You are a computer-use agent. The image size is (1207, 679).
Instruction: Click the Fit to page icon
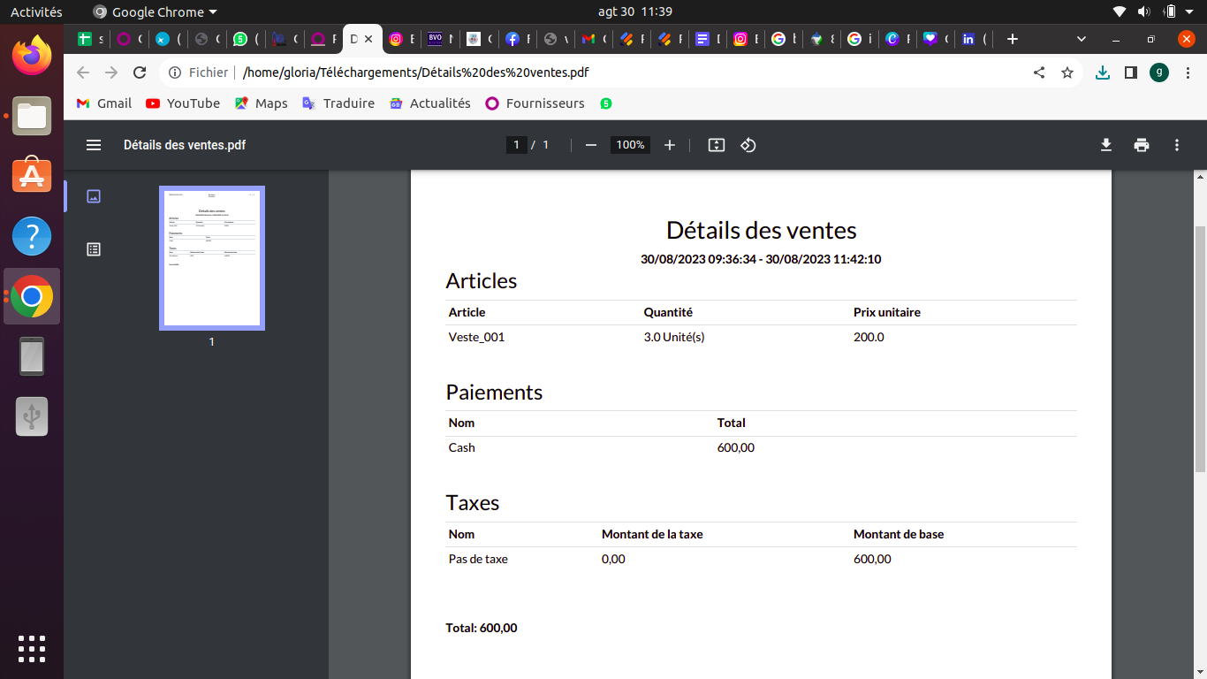click(717, 145)
